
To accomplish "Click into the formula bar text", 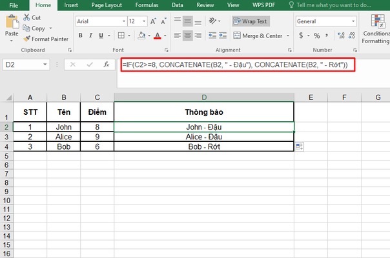I will (x=235, y=65).
